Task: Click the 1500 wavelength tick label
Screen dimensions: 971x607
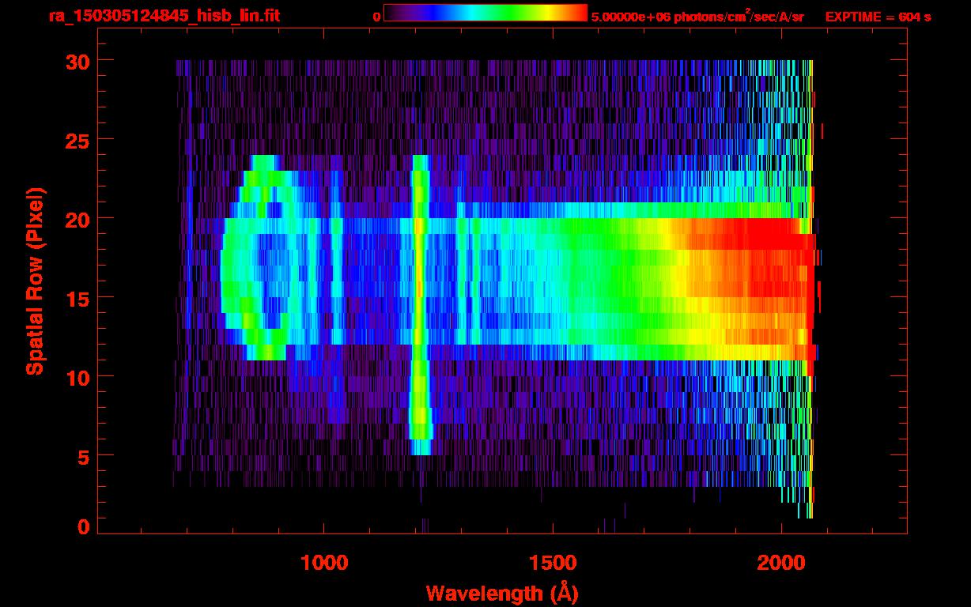Action: point(553,563)
